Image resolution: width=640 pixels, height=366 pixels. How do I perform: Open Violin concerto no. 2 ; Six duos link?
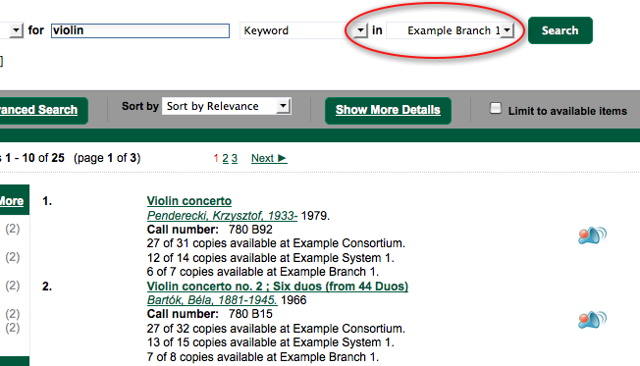(x=278, y=287)
